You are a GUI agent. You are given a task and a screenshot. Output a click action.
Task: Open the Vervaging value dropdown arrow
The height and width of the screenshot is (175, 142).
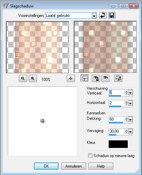(130, 131)
